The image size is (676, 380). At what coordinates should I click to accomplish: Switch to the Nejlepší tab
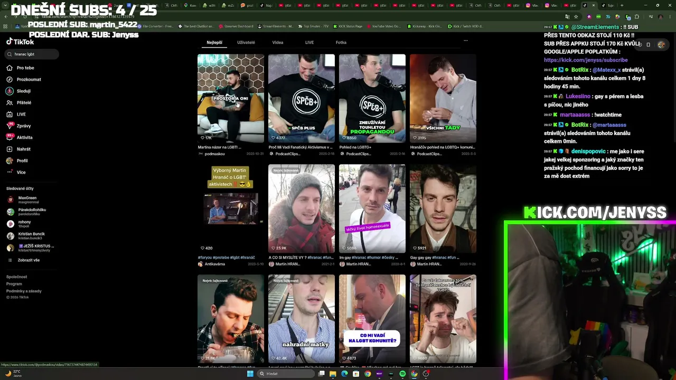point(214,42)
